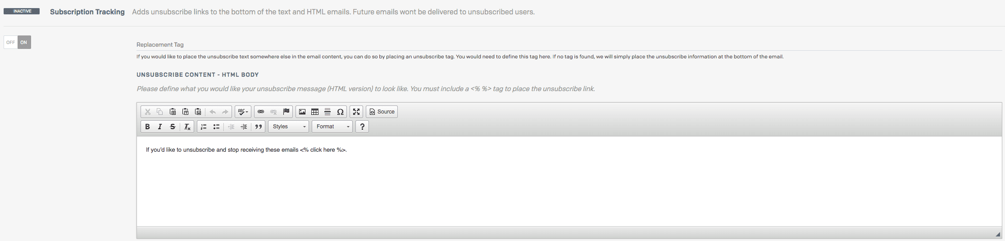Switch Subscription Tracking to ON

[x=24, y=42]
